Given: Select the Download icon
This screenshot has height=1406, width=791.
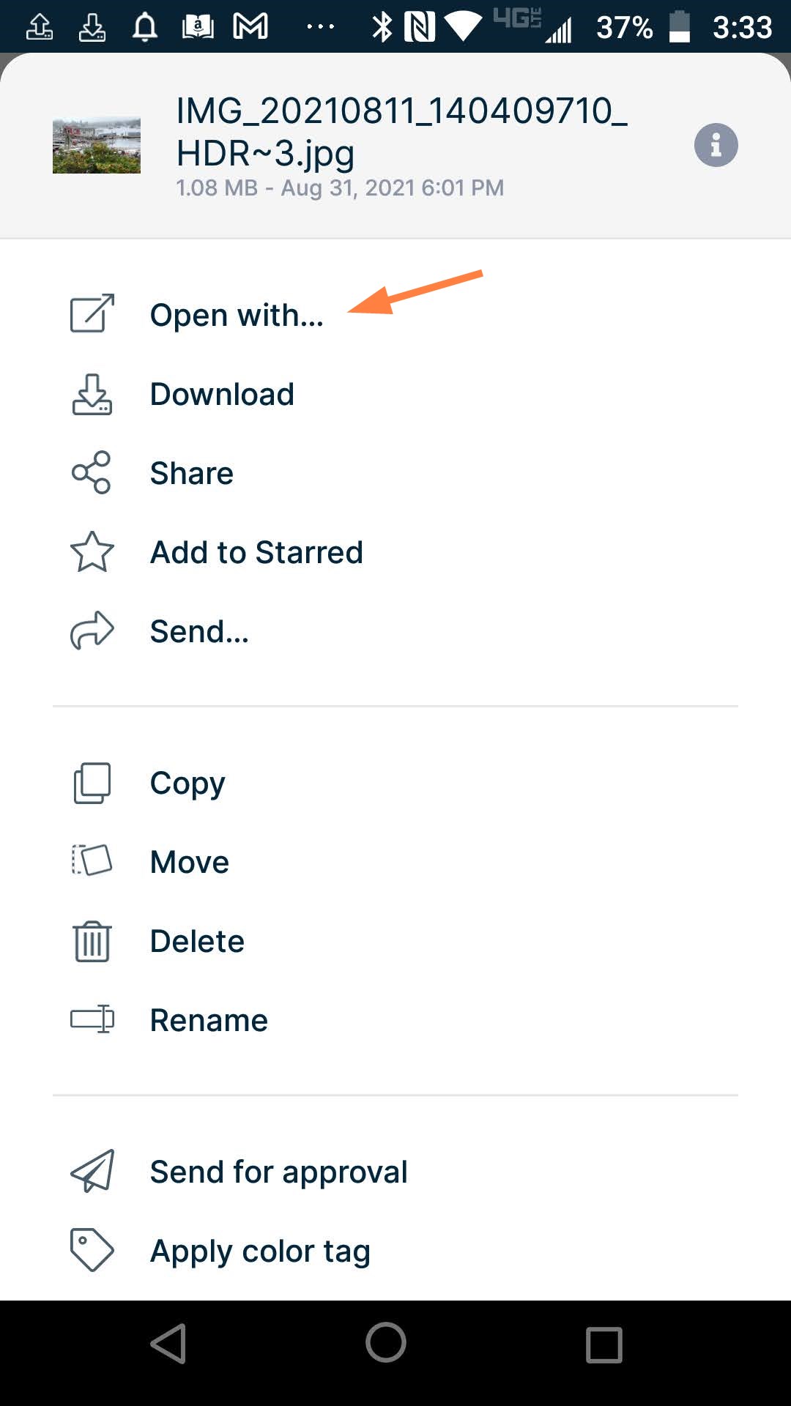Looking at the screenshot, I should [91, 395].
